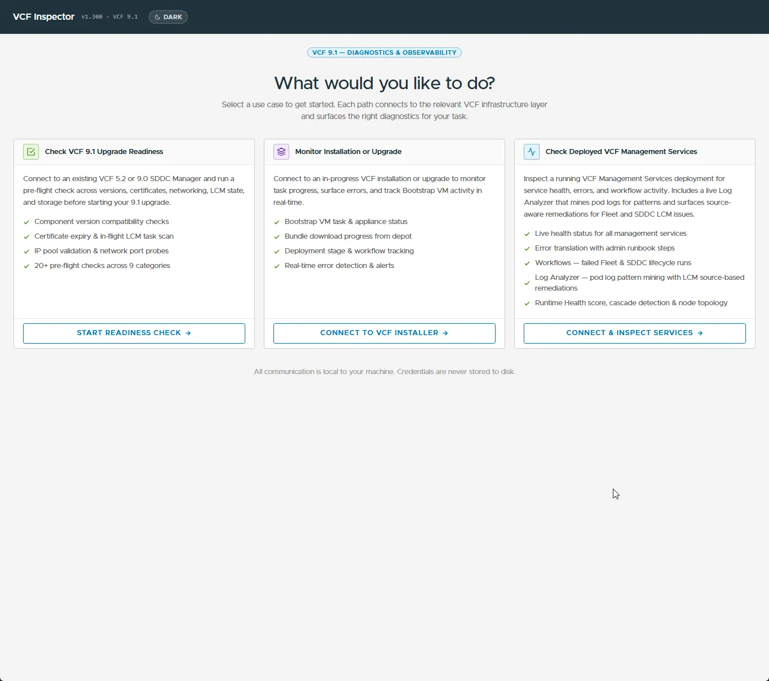Click 'Runtime Health score, cascade detection' item
This screenshot has height=681, width=769.
[631, 303]
